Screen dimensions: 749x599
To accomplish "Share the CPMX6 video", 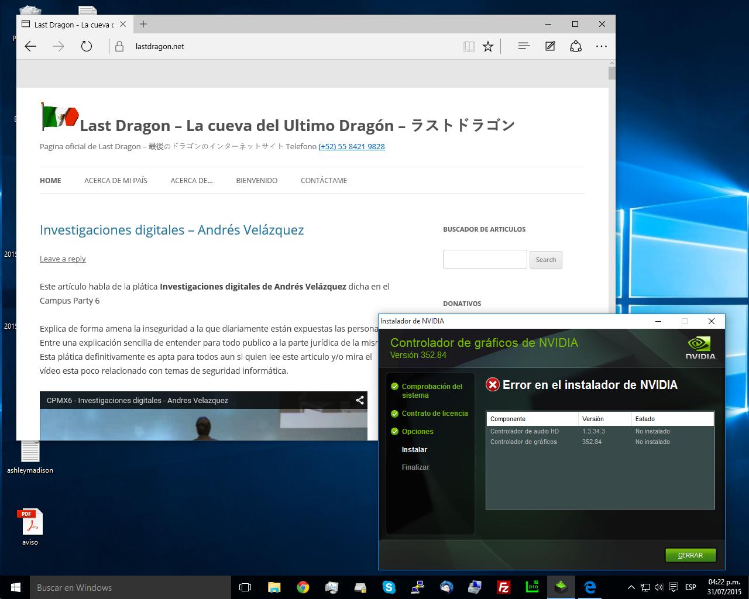I will [360, 400].
